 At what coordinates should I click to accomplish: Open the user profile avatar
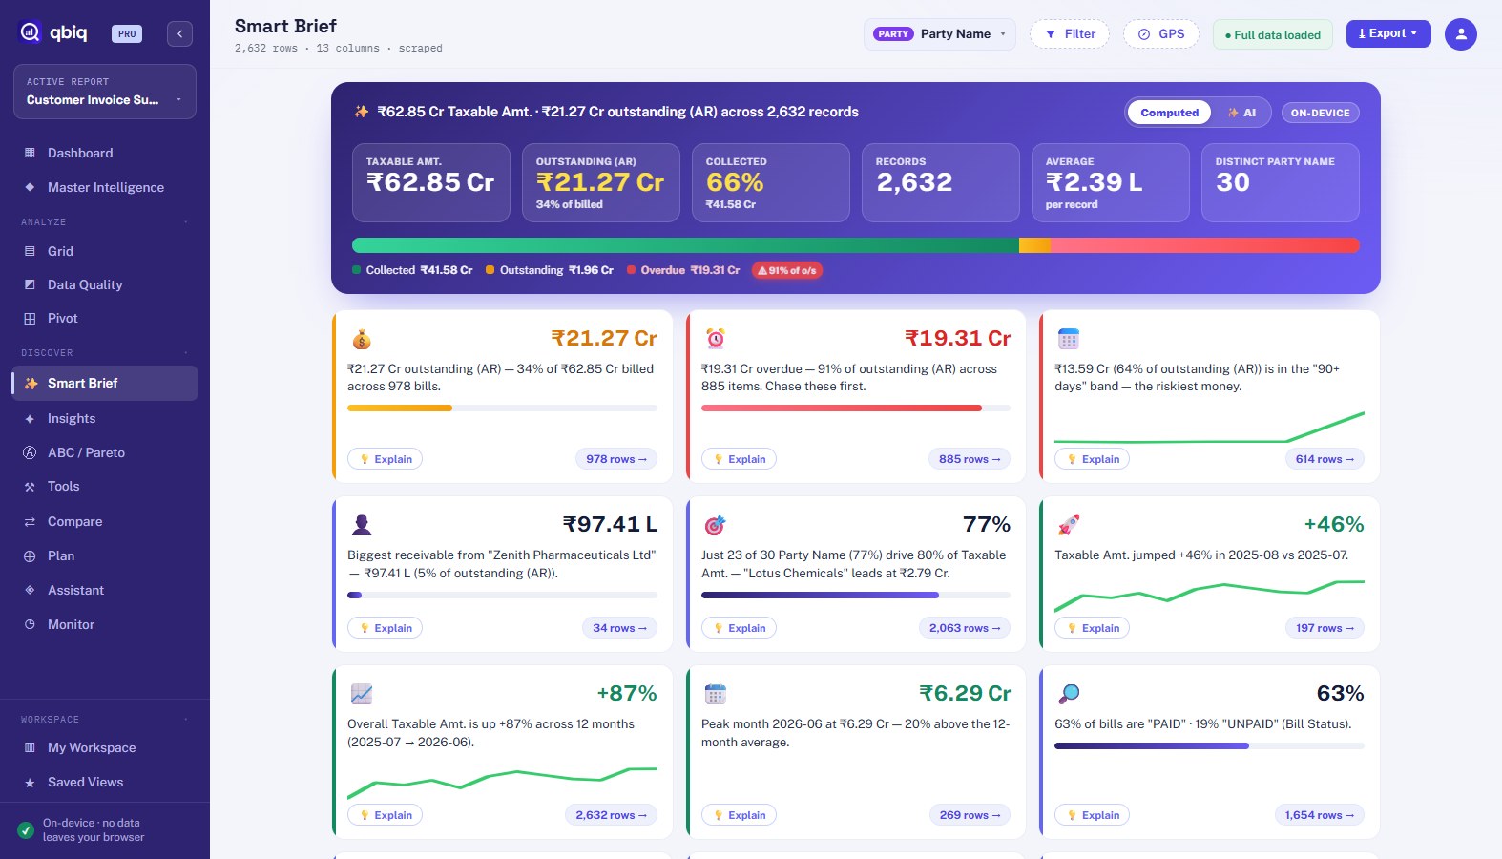click(1460, 33)
